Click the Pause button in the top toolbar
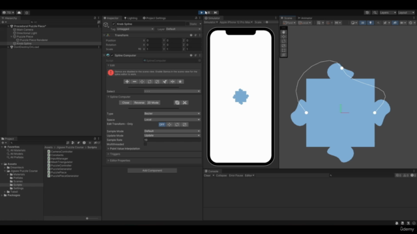Image resolution: width=417 pixels, height=234 pixels. pos(208,12)
